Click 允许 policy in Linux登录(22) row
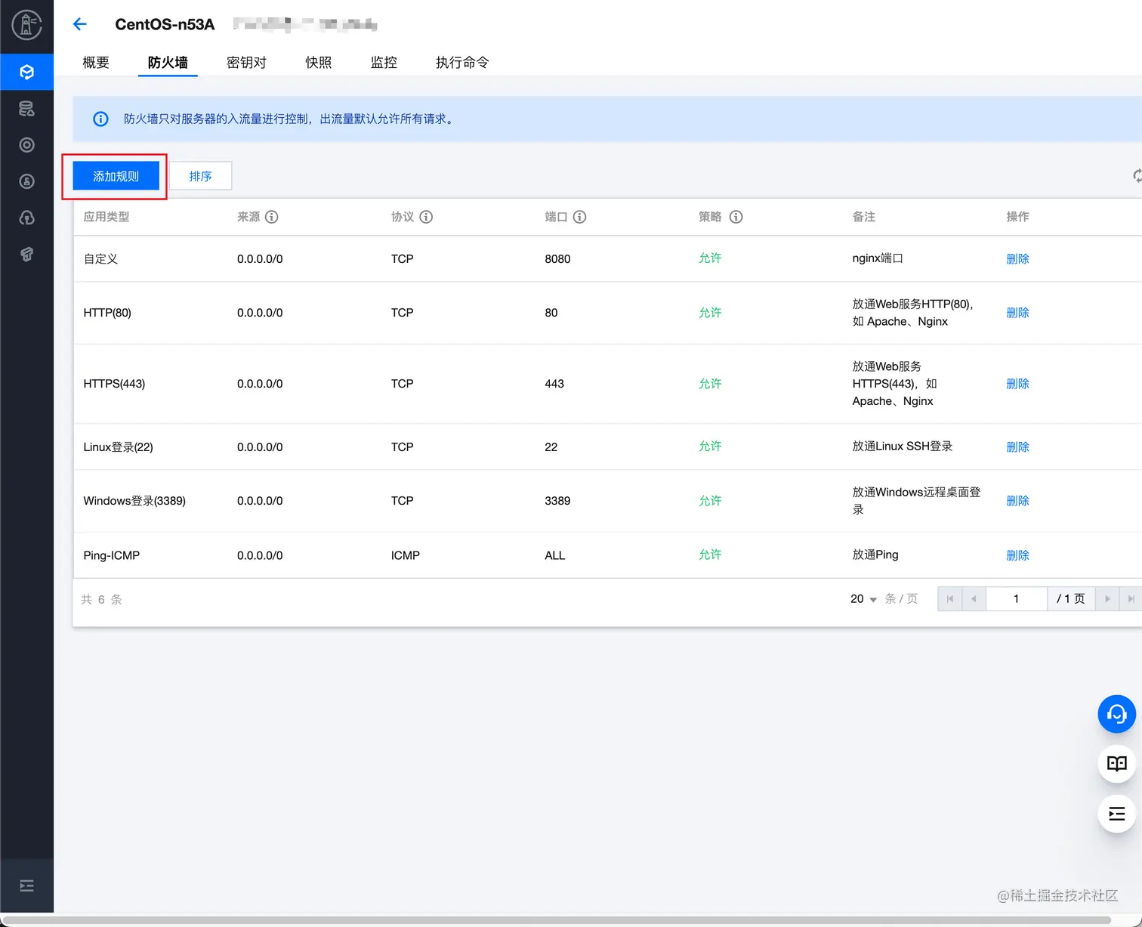Viewport: 1142px width, 927px height. [x=710, y=447]
